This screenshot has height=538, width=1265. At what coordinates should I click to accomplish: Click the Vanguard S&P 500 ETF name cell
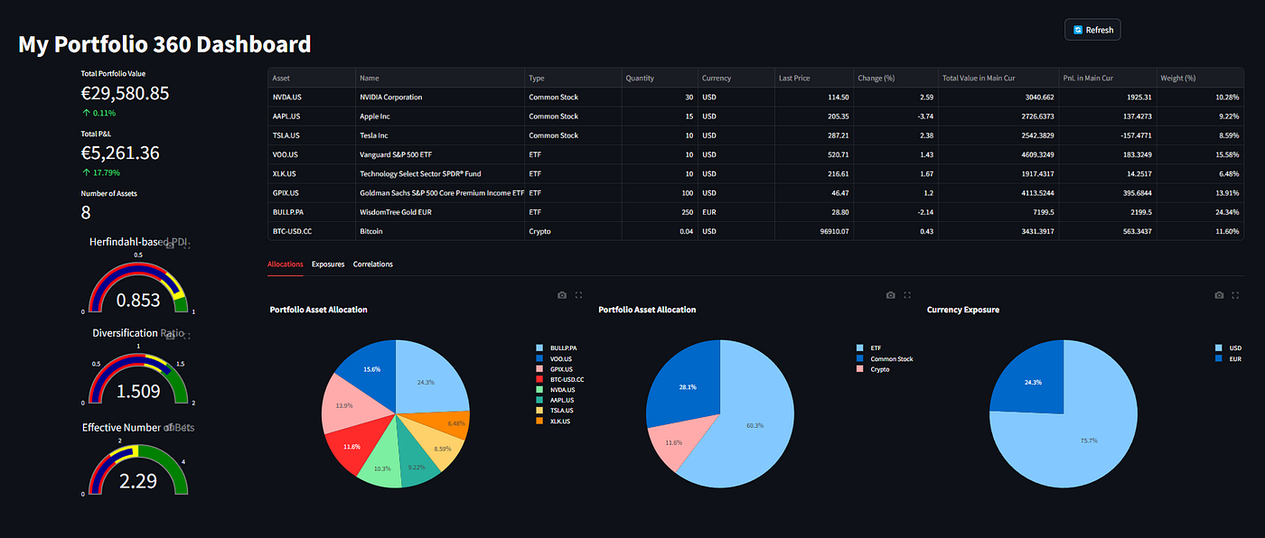[x=440, y=154]
